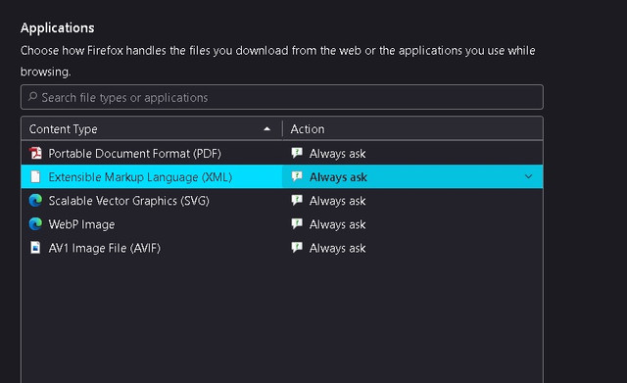The height and width of the screenshot is (383, 627).
Task: Select AV1 Image File (AVIF) row
Action: pos(282,248)
